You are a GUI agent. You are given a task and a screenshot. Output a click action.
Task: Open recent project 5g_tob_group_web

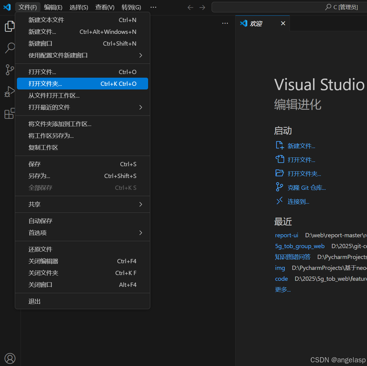pyautogui.click(x=300, y=246)
